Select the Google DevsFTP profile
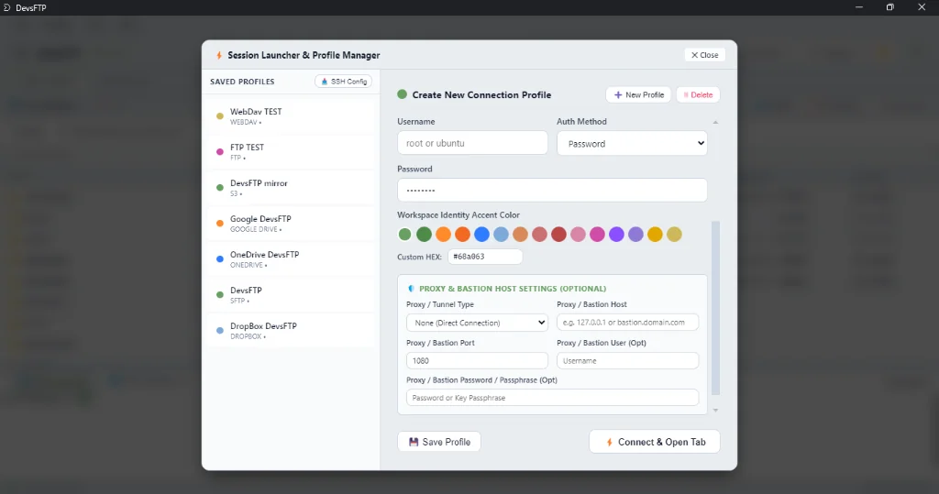The height and width of the screenshot is (494, 939). coord(291,224)
